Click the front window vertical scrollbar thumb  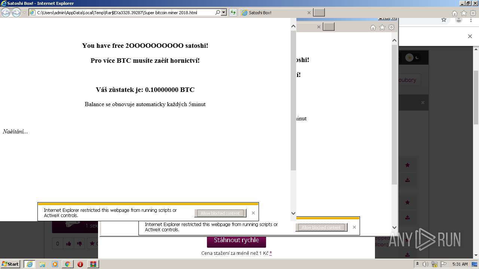(293, 101)
